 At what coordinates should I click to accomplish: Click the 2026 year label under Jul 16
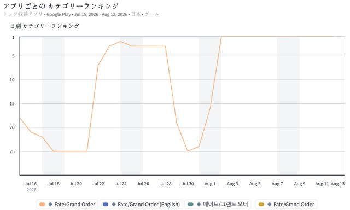31,190
